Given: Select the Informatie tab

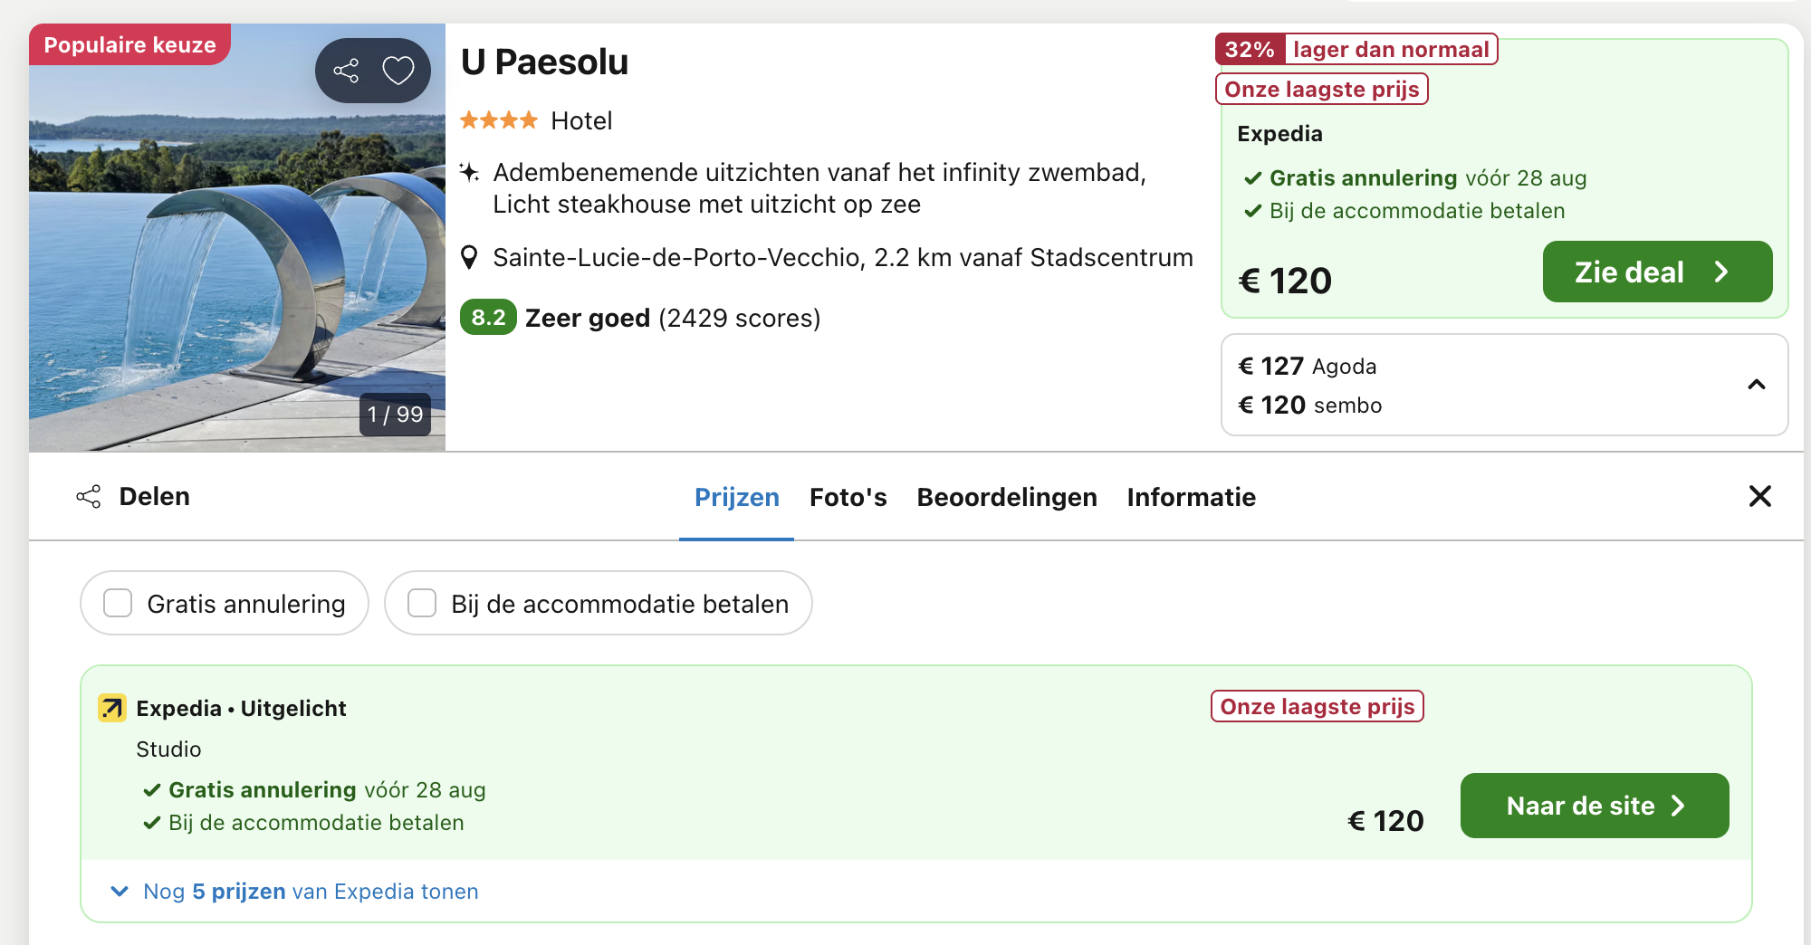Looking at the screenshot, I should click(1191, 497).
